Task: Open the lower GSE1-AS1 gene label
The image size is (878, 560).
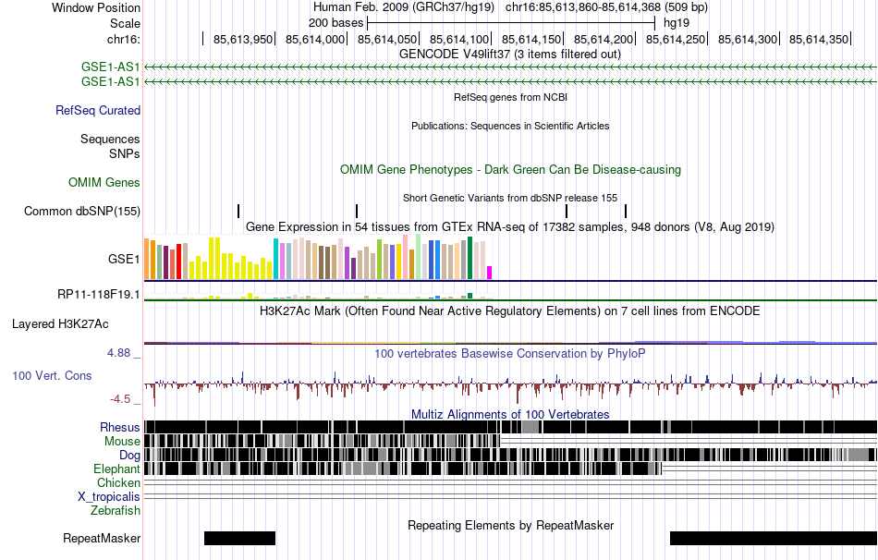Action: click(x=110, y=81)
